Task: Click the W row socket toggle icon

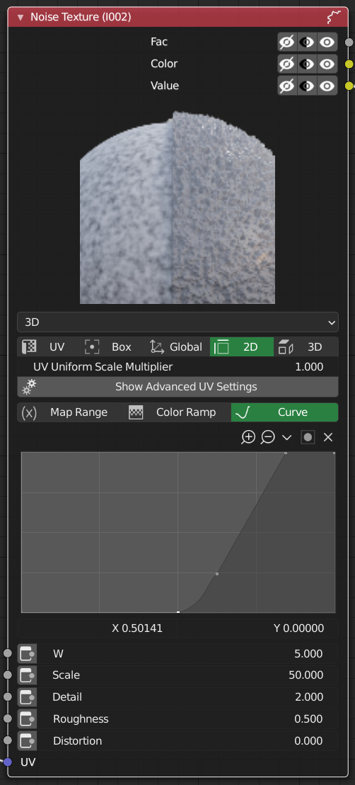Action: click(x=27, y=654)
